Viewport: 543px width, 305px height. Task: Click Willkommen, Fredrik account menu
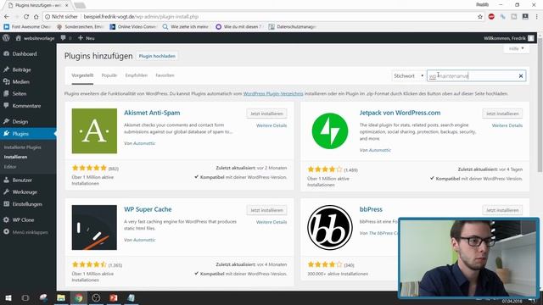click(509, 38)
